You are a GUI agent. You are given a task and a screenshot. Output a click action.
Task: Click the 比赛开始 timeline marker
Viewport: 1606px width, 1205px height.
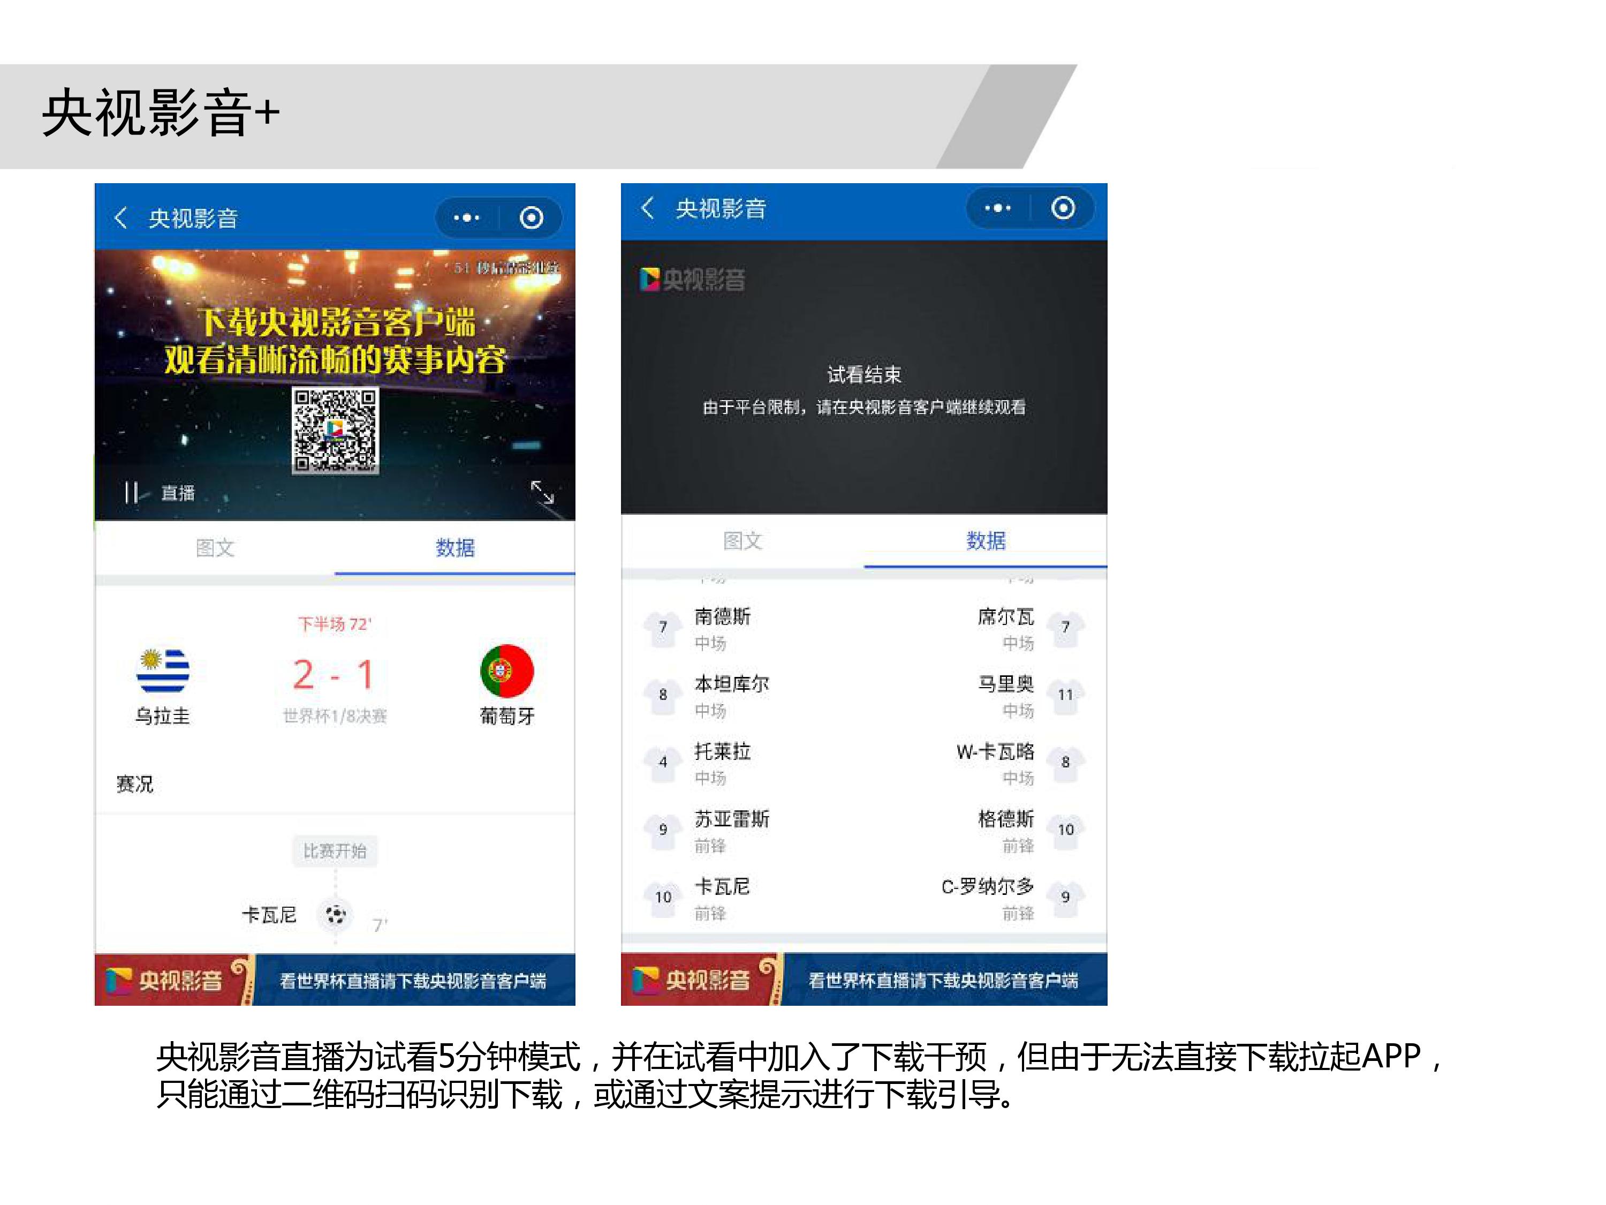tap(335, 850)
